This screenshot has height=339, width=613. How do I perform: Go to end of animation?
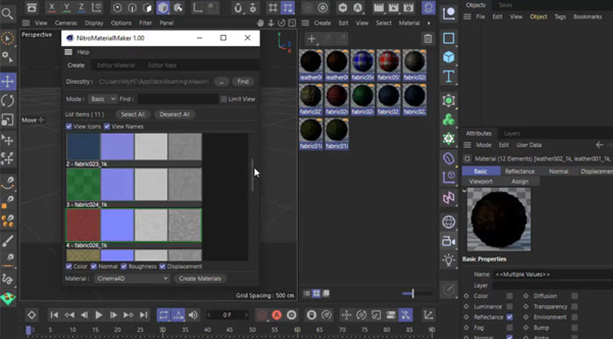click(144, 315)
